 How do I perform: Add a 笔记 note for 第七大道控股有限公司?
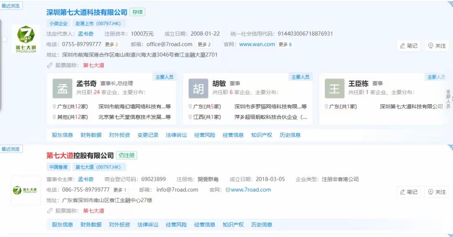(409, 192)
